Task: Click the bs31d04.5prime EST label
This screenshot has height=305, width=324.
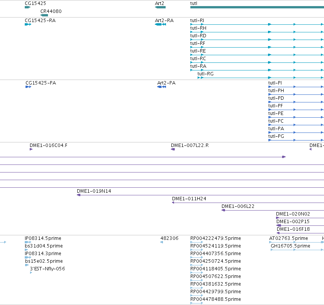Action: tap(44, 246)
